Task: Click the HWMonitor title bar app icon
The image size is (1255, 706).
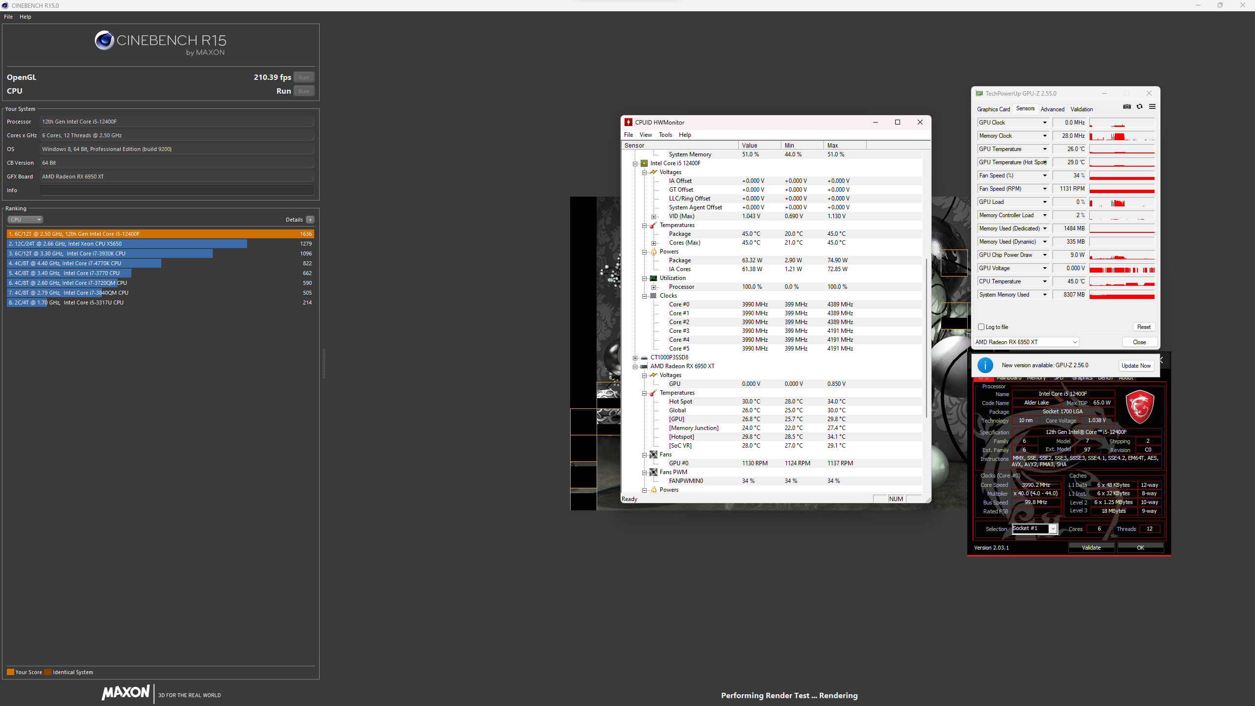Action: click(628, 122)
